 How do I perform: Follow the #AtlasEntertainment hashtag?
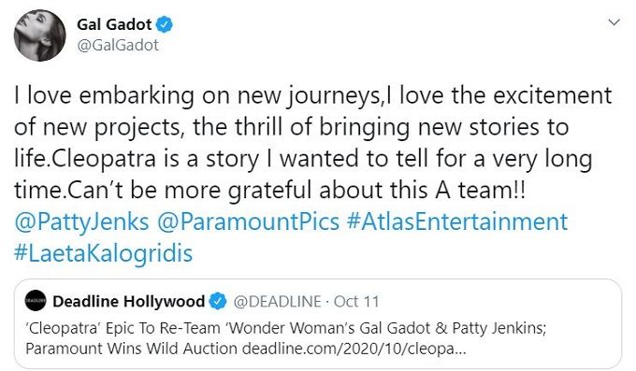coord(457,221)
